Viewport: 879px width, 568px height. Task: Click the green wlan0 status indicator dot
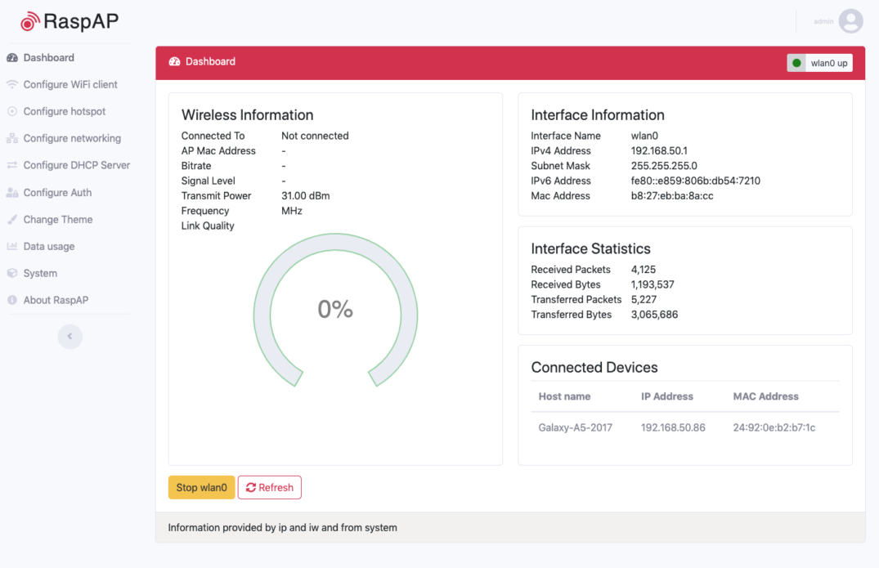(x=796, y=63)
